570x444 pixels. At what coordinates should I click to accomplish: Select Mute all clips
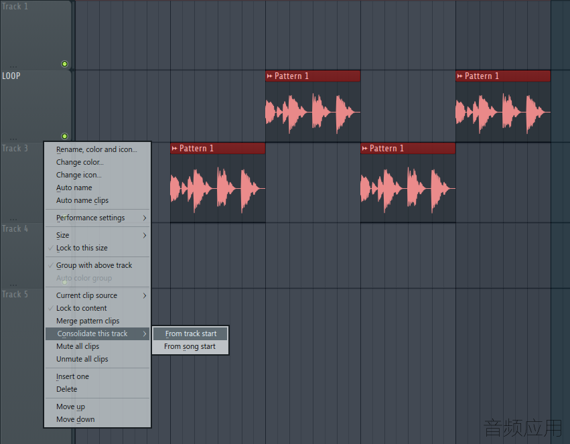coord(96,346)
